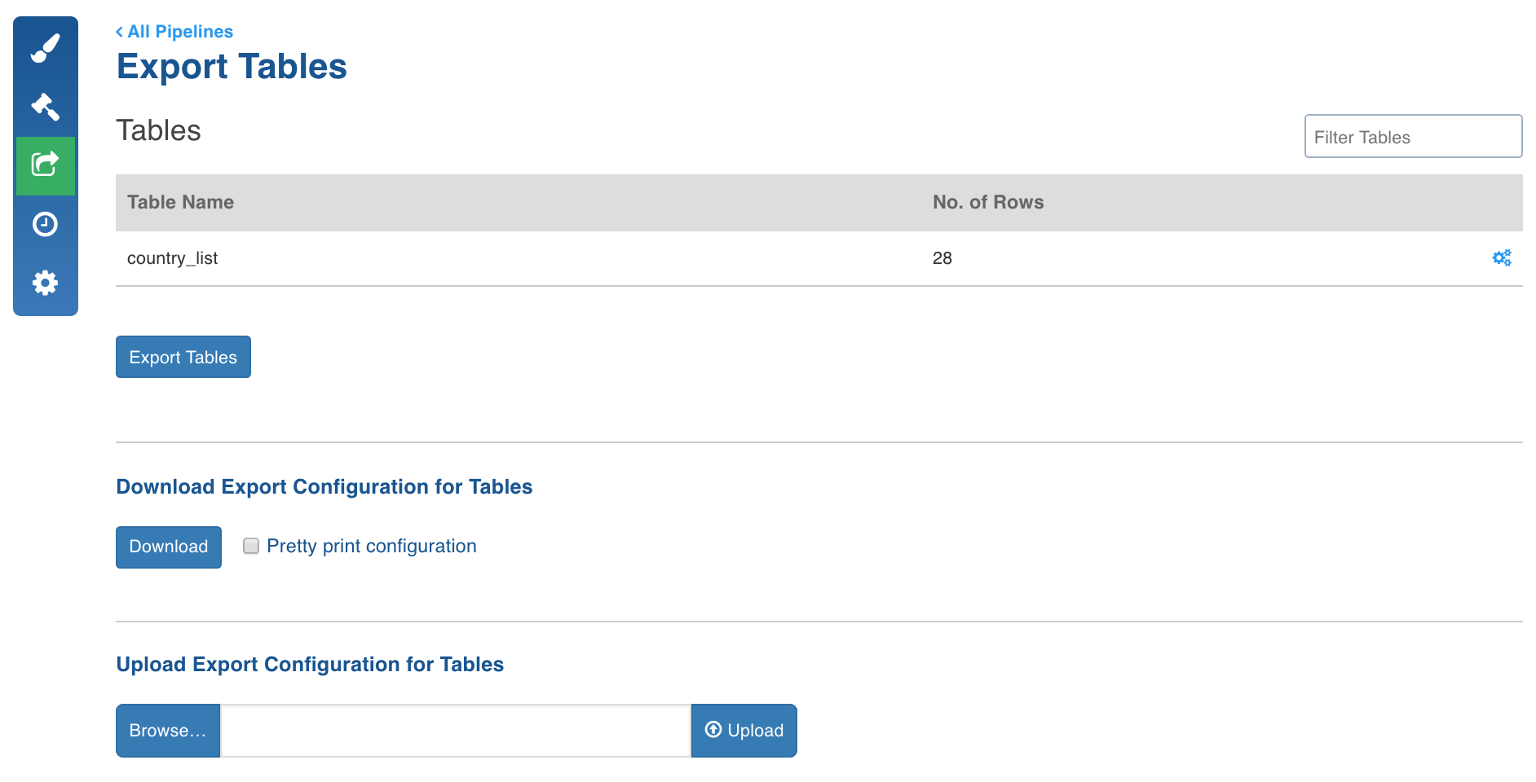Click Browse to choose a configuration file
Viewport: 1536px width, 782px height.
[168, 731]
